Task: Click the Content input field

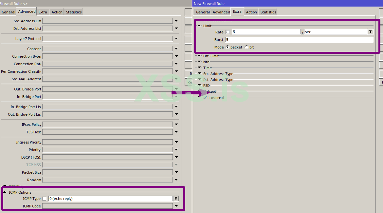Action: pyautogui.click(x=107, y=49)
